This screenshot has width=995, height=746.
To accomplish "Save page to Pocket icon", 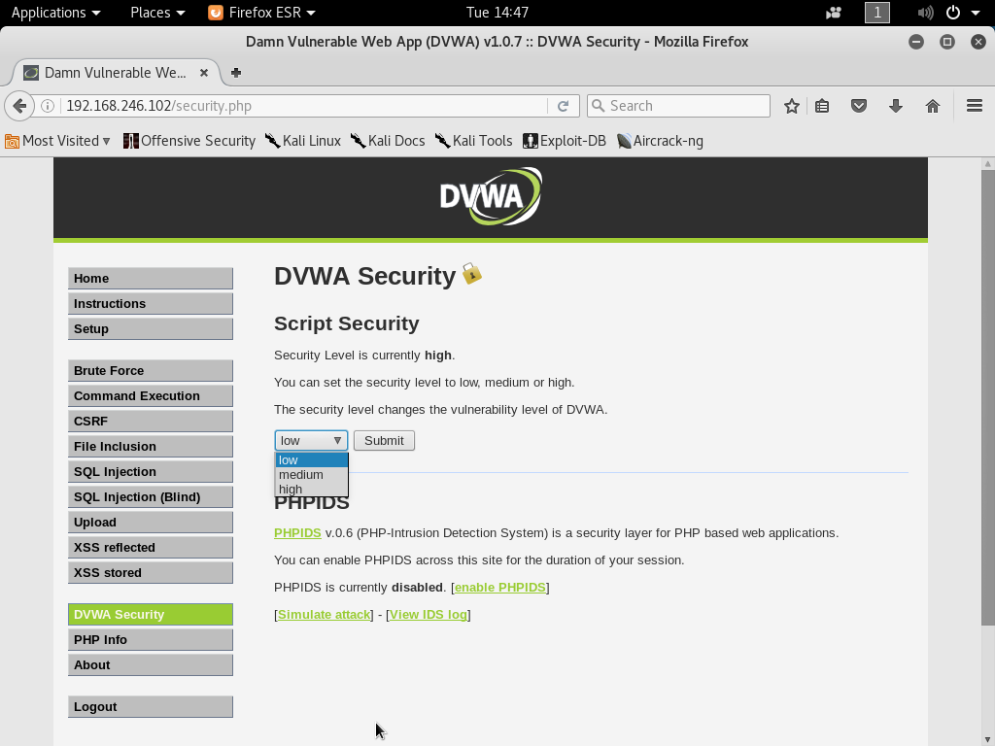I will [859, 105].
